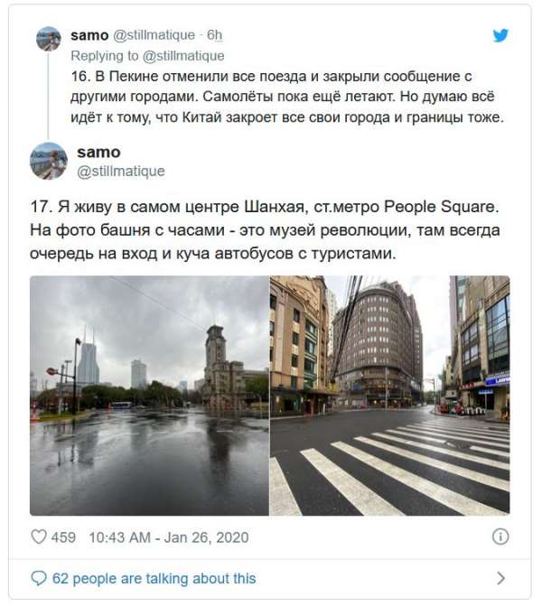Click the samo name in reply tweet

tap(89, 35)
